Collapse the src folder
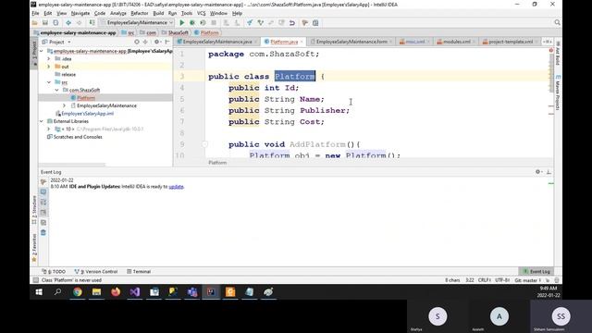This screenshot has height=333, width=592. click(x=49, y=82)
